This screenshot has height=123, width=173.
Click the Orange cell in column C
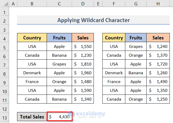pyautogui.click(x=59, y=82)
